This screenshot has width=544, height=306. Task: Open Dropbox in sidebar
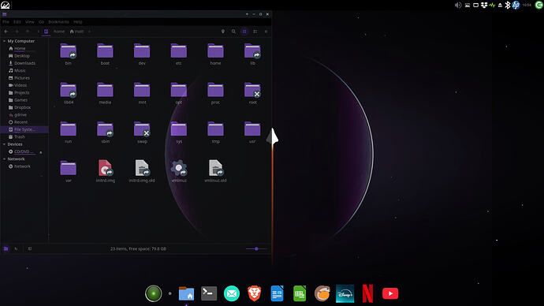point(23,107)
